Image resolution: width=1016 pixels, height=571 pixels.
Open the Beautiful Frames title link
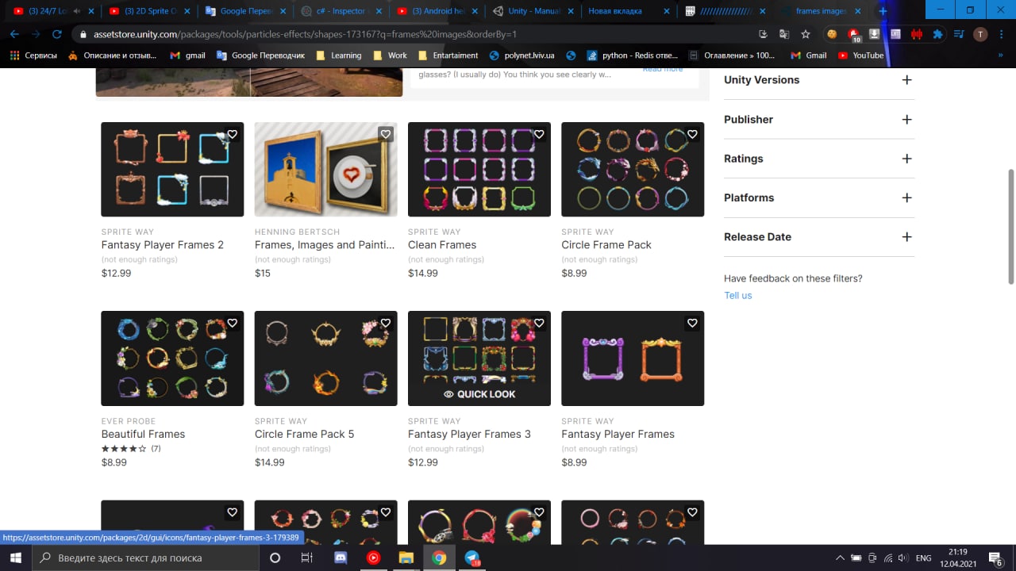tap(143, 434)
